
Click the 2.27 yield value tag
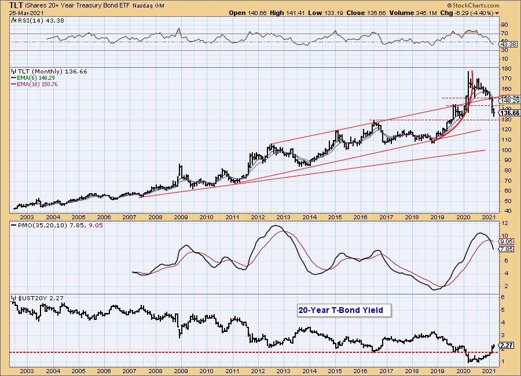(507, 345)
